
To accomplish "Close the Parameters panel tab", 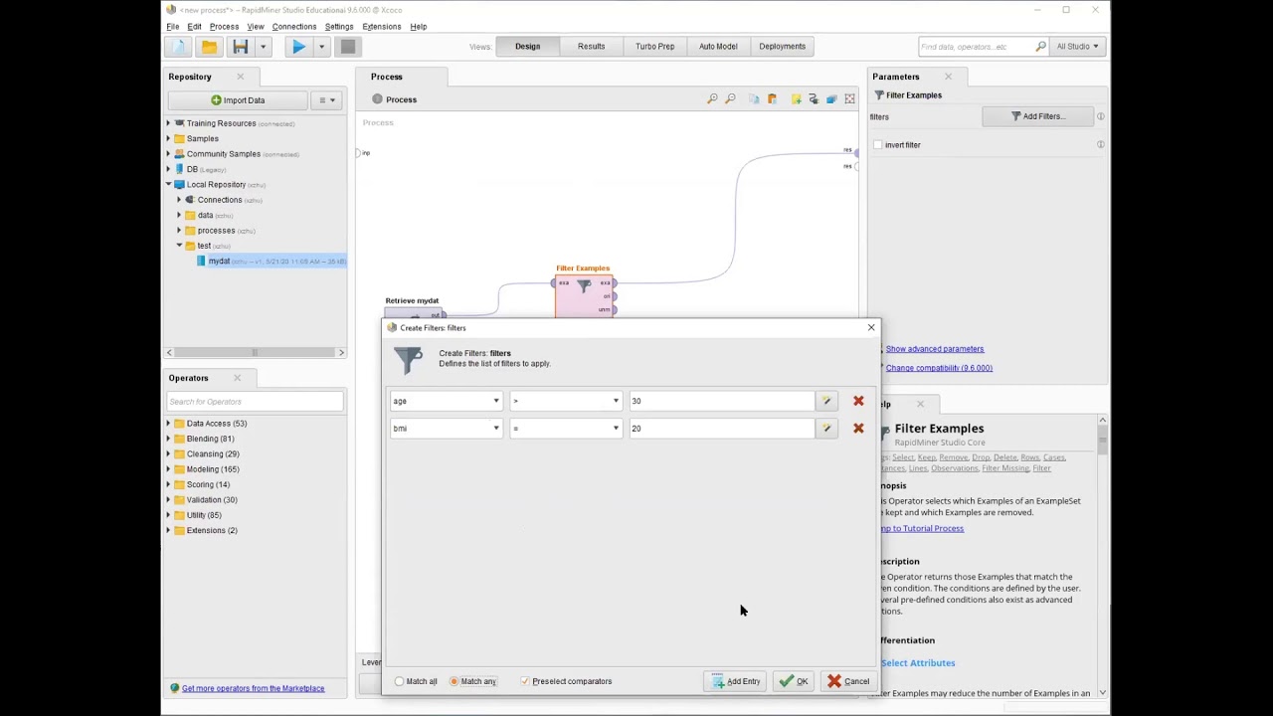I will tap(948, 77).
